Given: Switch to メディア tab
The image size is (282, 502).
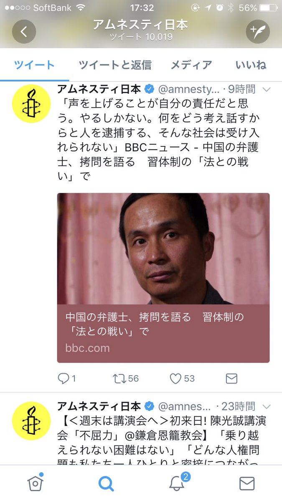Looking at the screenshot, I should click(x=191, y=65).
